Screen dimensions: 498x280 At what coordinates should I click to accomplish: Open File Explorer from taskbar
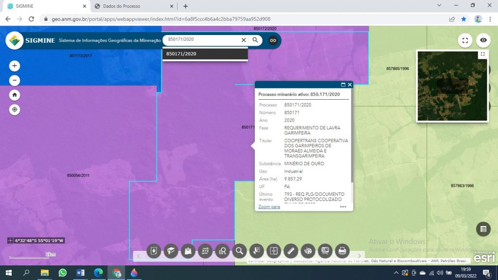[44, 273]
